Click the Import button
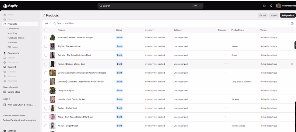 [x=274, y=16]
